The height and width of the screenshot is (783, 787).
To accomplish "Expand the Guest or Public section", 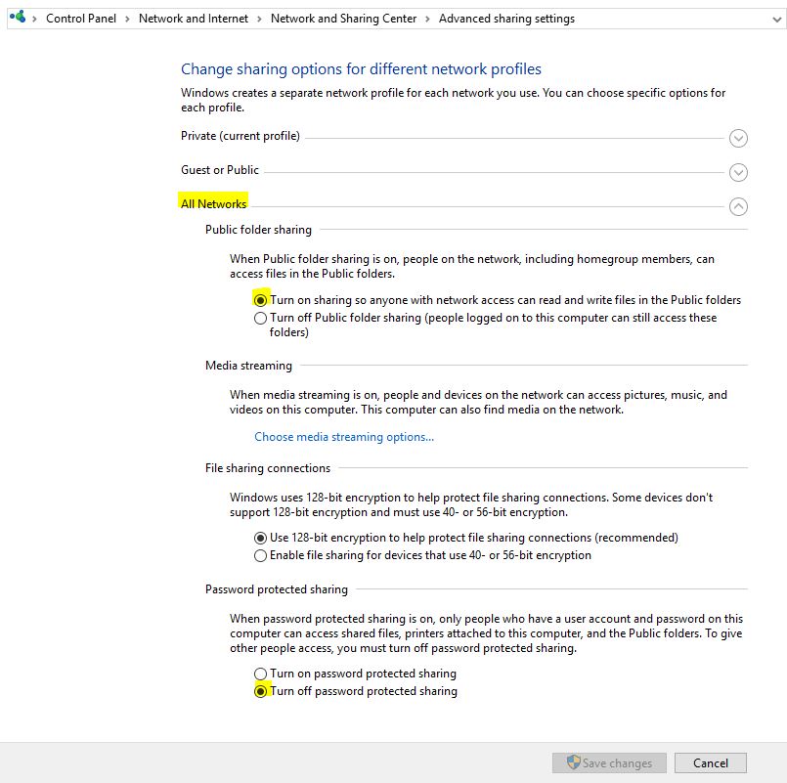I will 738,172.
